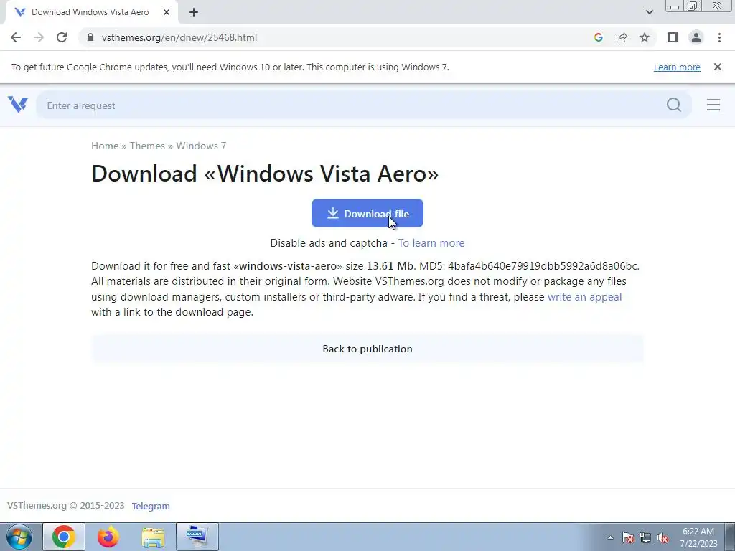Image resolution: width=735 pixels, height=551 pixels.
Task: Click the on-screen keyboard taskbar icon
Action: pos(197,537)
